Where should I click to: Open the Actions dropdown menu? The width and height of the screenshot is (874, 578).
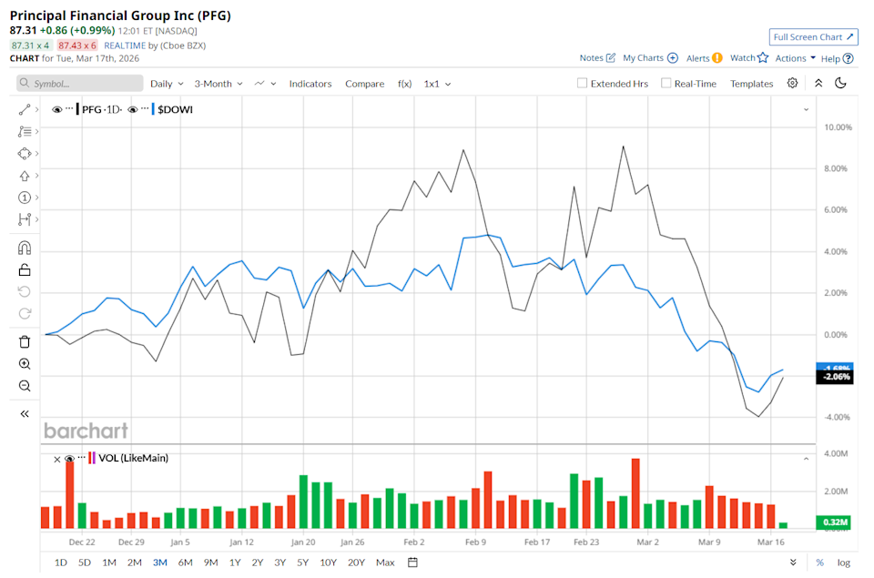pos(795,58)
